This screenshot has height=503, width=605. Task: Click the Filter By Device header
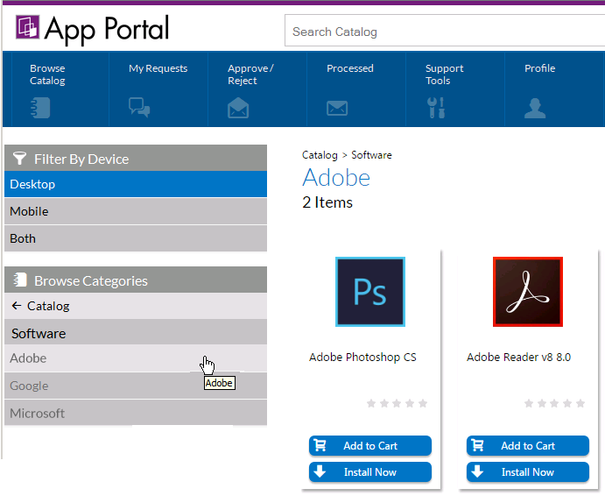click(x=136, y=158)
